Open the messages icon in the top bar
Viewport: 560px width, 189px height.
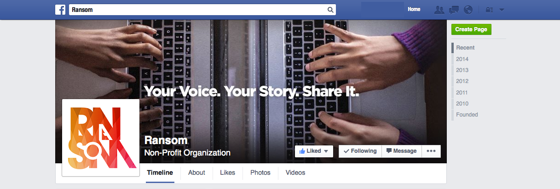pos(454,10)
